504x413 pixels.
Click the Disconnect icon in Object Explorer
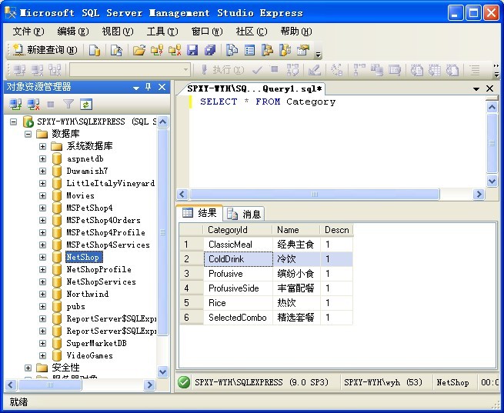33,104
